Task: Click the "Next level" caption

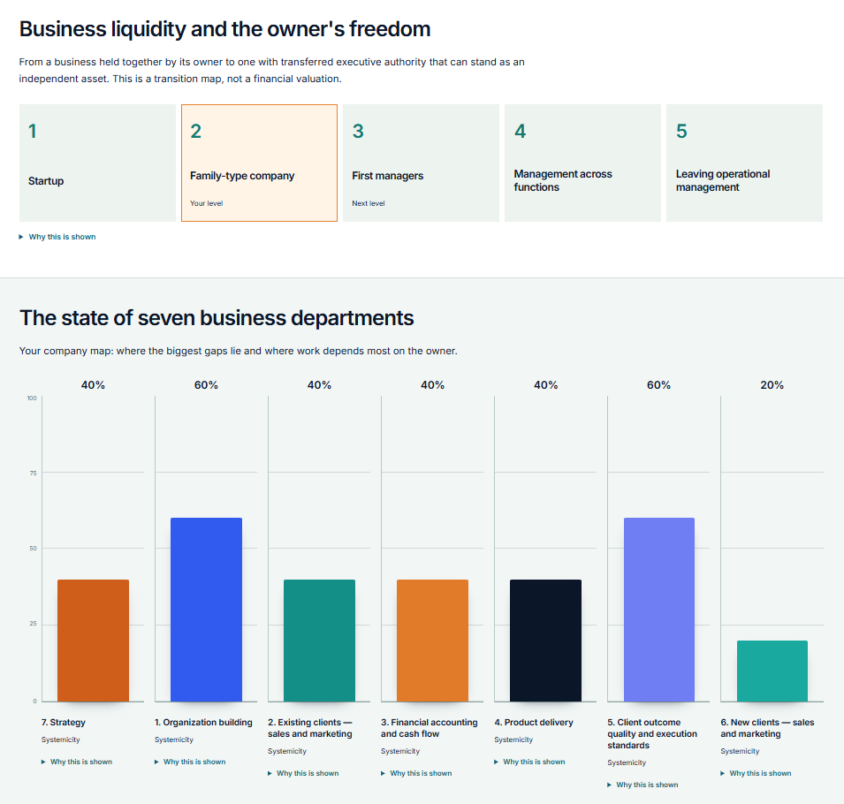Action: (x=369, y=203)
